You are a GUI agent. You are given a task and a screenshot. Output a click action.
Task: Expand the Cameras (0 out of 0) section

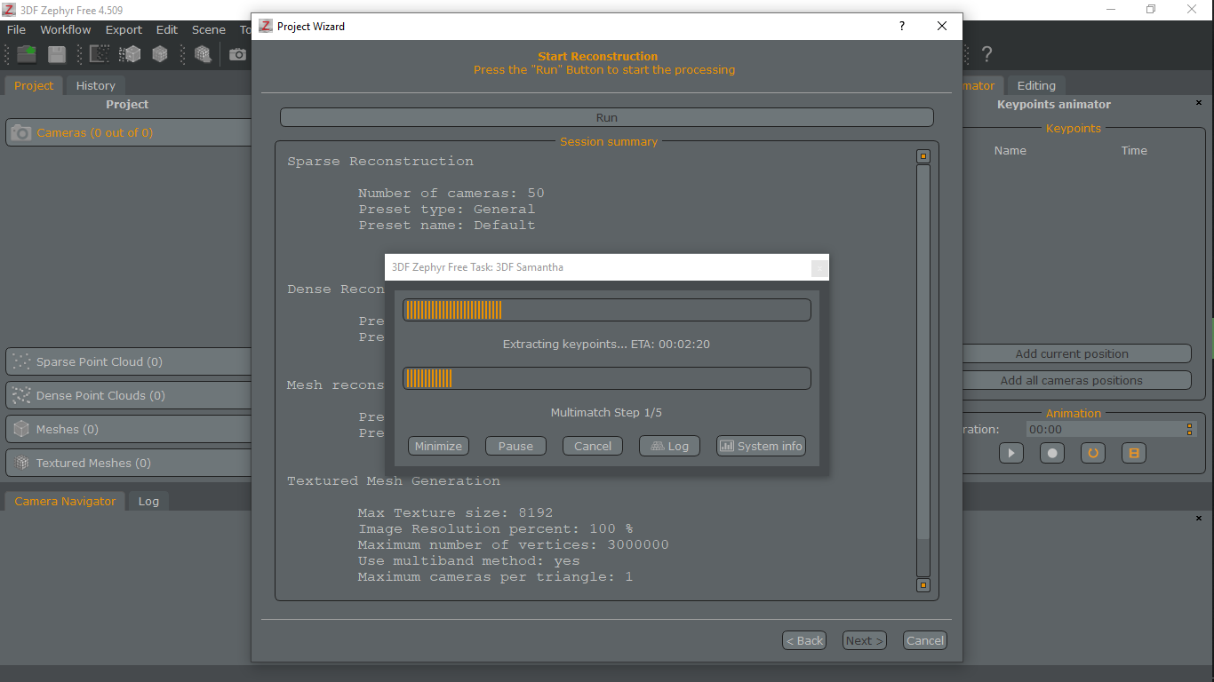pos(130,132)
